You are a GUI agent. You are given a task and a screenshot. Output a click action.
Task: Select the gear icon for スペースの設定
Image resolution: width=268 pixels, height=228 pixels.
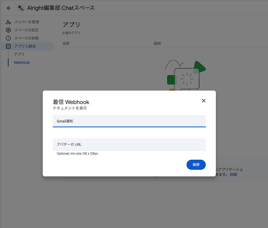8,30
